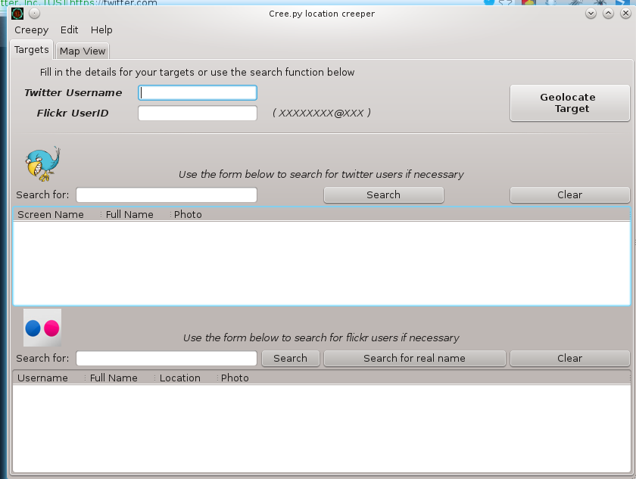This screenshot has height=479, width=636.
Task: Focus the Twitter Username field
Action: click(x=198, y=93)
